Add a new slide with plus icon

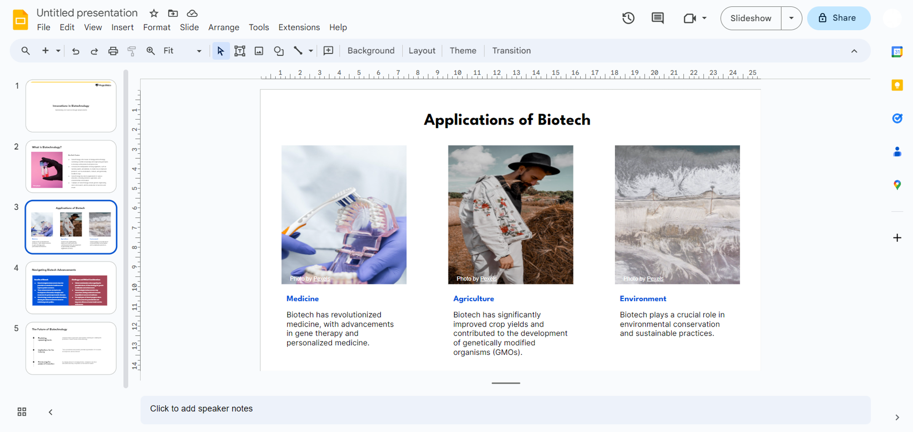pos(45,51)
